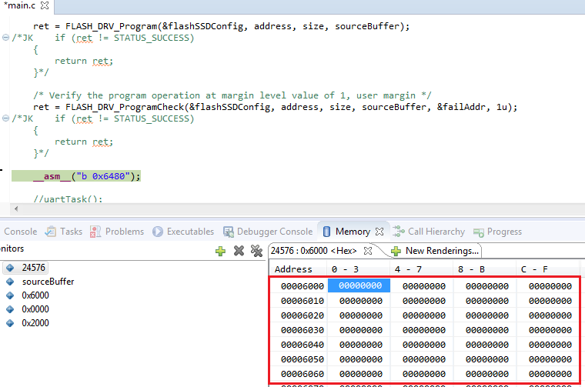
Task: Click the highlighted __asm__("b 0x6480") line
Action: (76, 176)
